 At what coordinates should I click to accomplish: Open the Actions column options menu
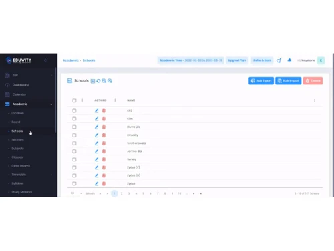(x=115, y=100)
